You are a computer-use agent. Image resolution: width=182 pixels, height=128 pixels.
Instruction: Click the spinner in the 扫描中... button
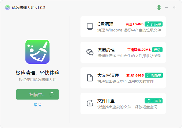pyautogui.click(x=51, y=94)
